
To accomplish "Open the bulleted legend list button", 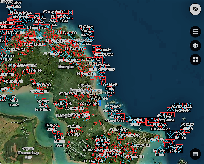I will coord(195,32).
